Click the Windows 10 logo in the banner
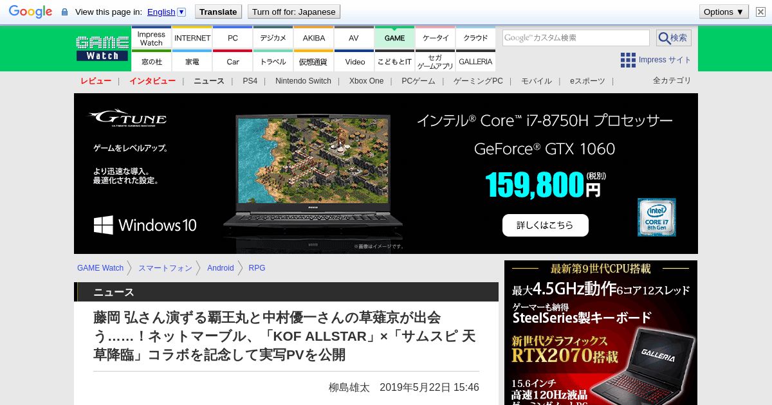The width and height of the screenshot is (772, 405). pyautogui.click(x=145, y=225)
